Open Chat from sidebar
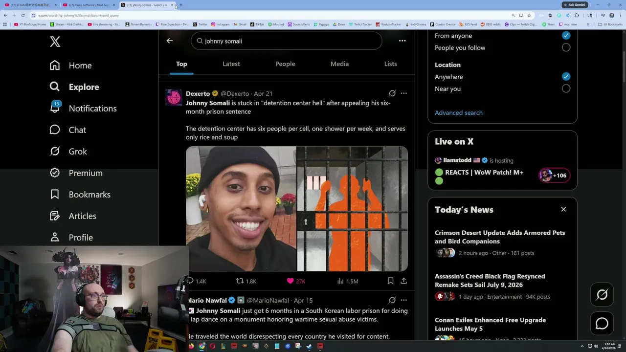This screenshot has height=352, width=626. 67,130
